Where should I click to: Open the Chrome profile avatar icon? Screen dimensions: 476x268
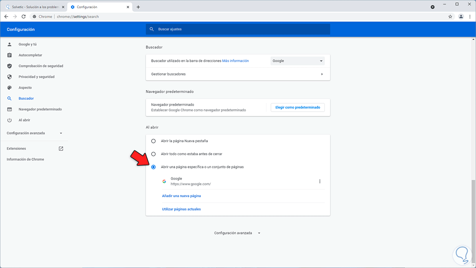461,17
